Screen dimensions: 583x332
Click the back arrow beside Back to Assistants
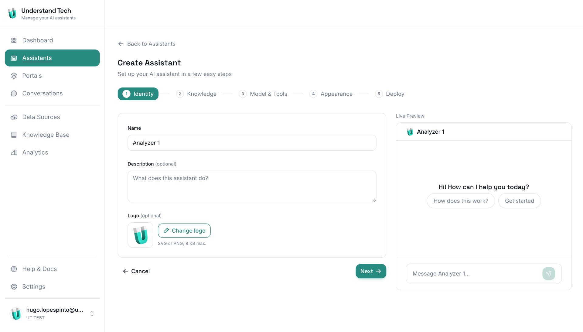[x=121, y=44]
